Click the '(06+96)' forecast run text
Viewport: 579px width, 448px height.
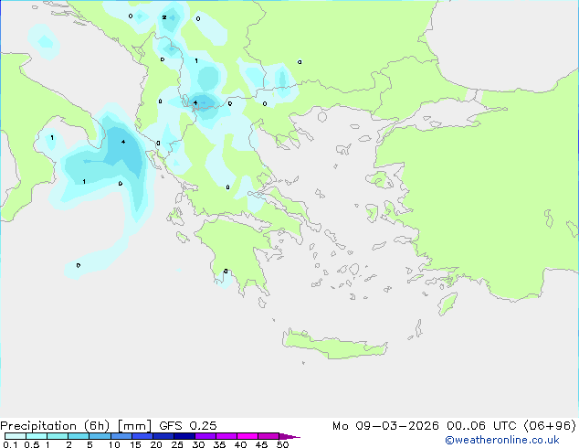pyautogui.click(x=550, y=426)
